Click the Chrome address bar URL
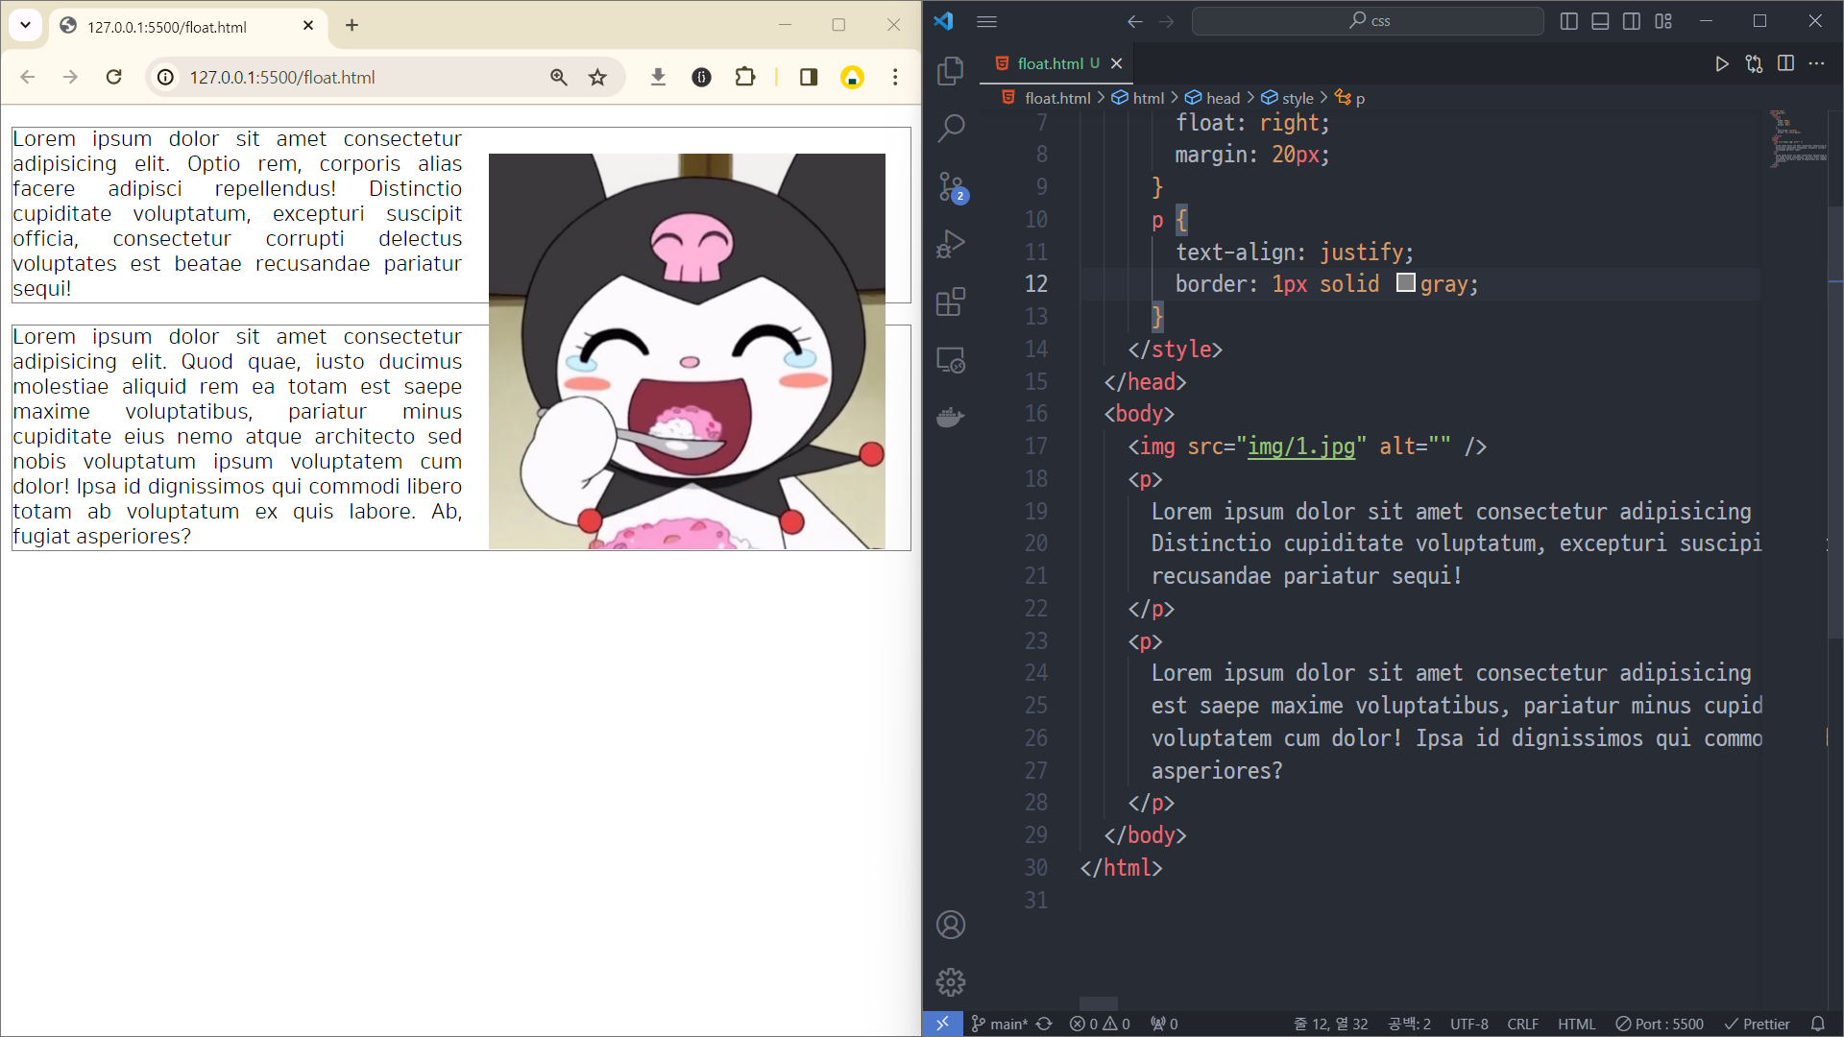Screen dimensions: 1844x1037 coord(282,77)
